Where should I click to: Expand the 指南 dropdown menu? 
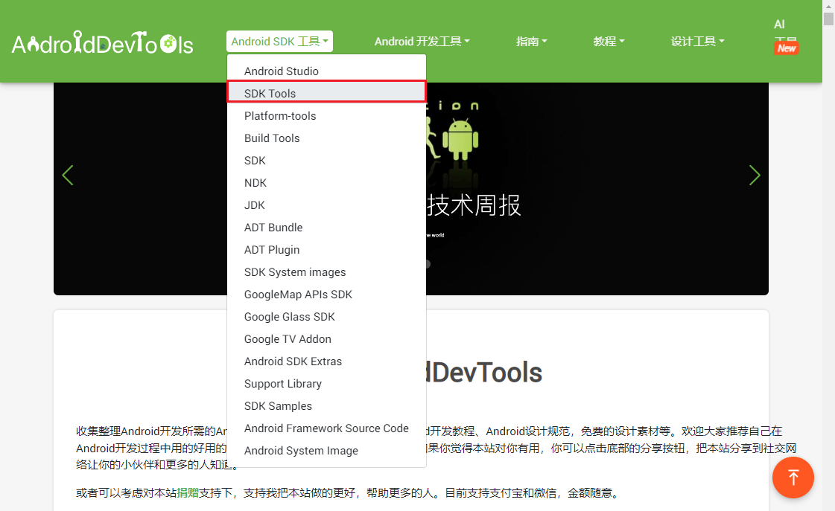[x=531, y=42]
